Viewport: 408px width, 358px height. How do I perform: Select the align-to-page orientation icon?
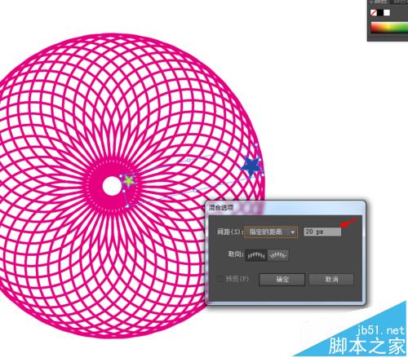click(x=256, y=255)
